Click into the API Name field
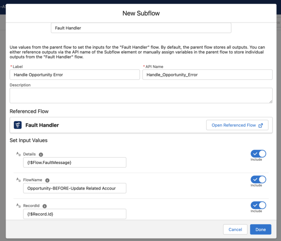 tap(207, 75)
